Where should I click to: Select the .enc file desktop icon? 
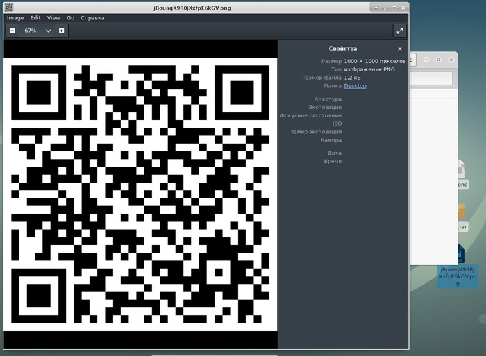460,173
